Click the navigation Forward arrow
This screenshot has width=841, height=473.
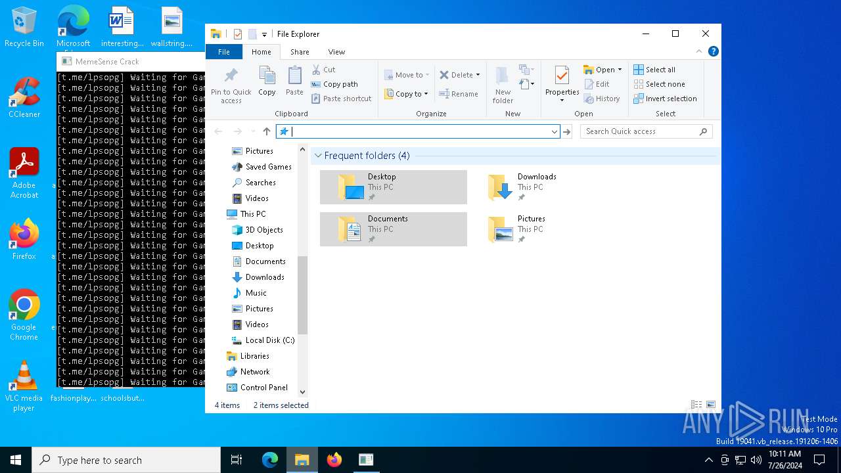(237, 131)
